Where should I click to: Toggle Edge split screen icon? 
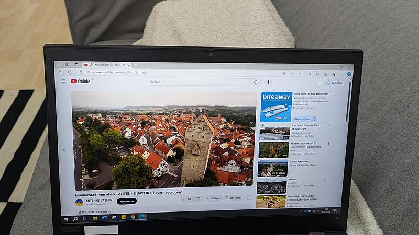[x=309, y=74]
